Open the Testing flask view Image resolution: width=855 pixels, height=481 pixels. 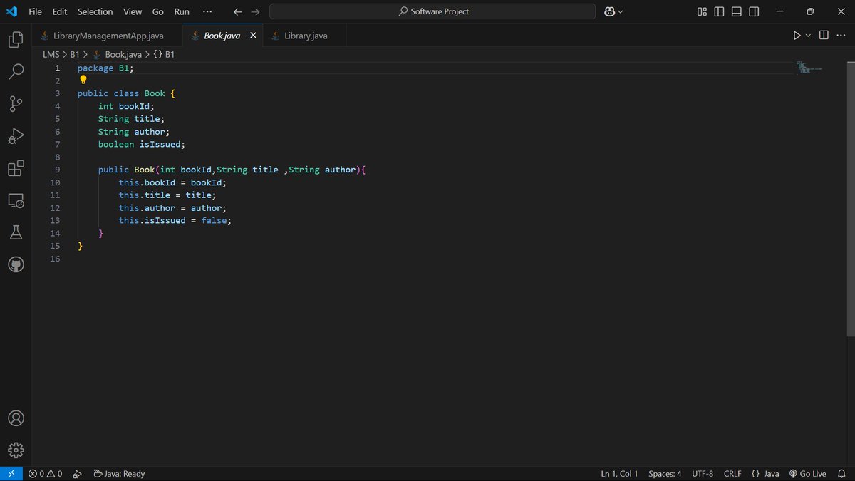point(16,232)
